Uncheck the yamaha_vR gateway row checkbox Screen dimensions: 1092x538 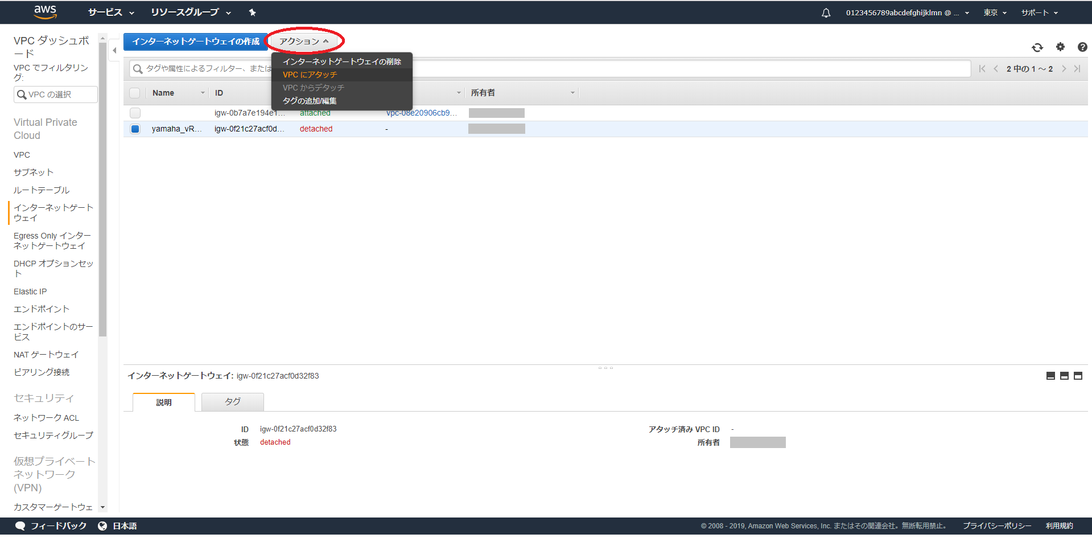[135, 129]
